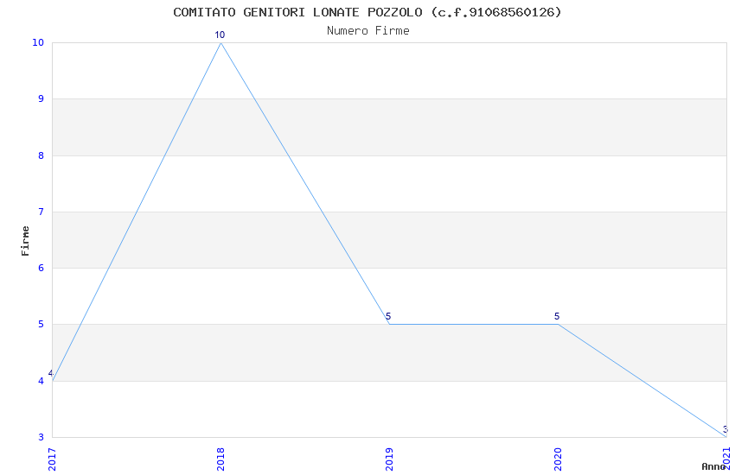Click the y-axis tick value 9

point(42,98)
